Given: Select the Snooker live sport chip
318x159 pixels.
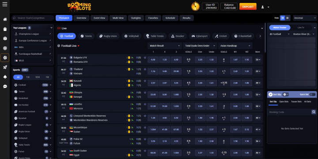Looking at the screenshot, I should coord(178,36).
